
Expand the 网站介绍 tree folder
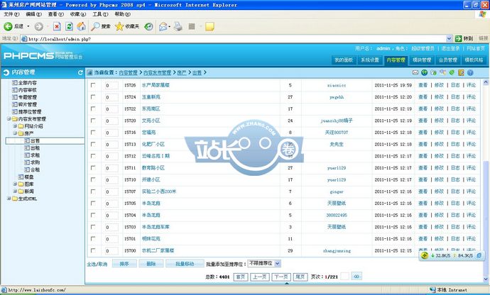[x=15, y=126]
